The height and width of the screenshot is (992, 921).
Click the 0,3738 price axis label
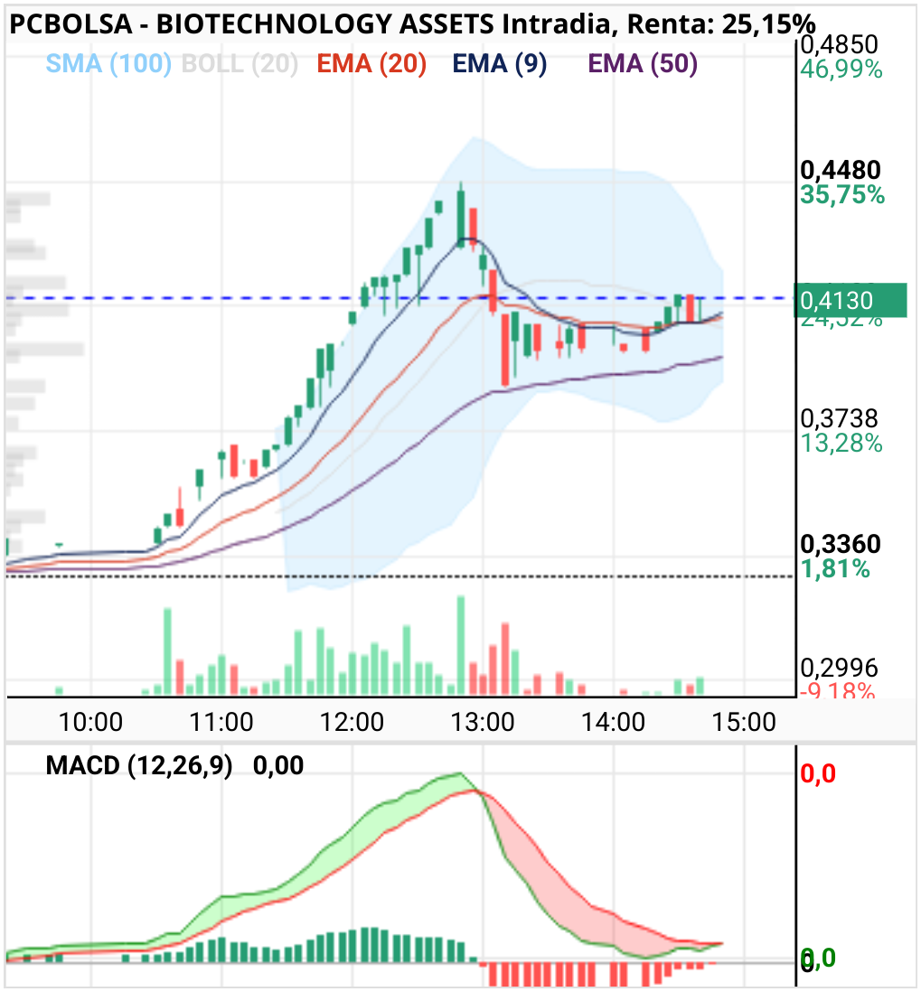[x=839, y=418]
